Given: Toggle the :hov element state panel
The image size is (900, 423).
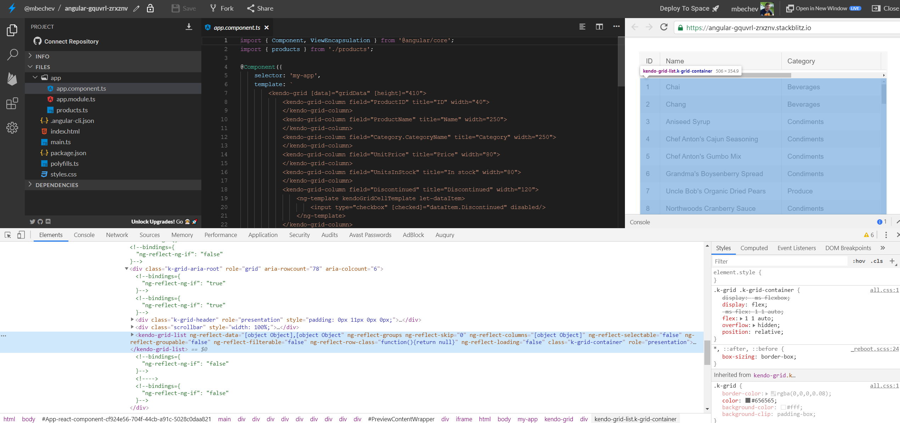Looking at the screenshot, I should [x=859, y=261].
